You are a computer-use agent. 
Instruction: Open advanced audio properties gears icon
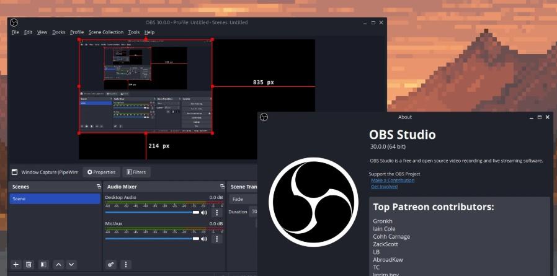[111, 264]
